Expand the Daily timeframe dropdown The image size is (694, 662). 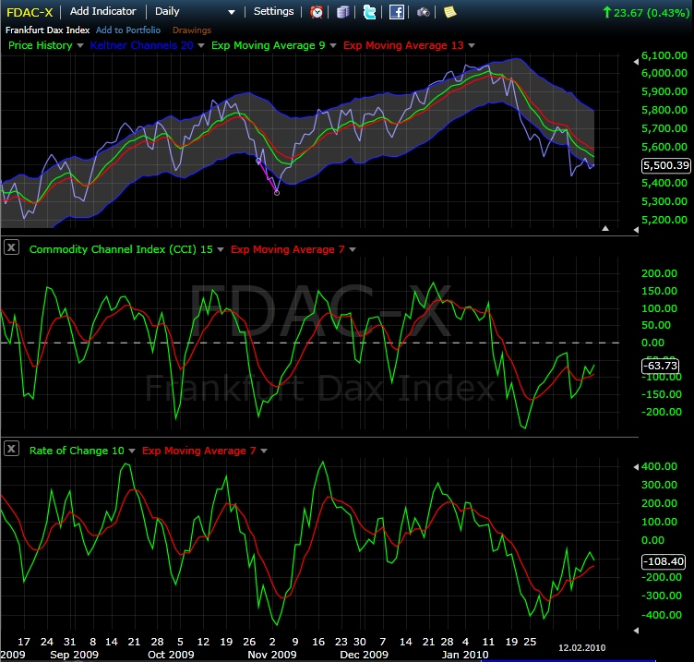point(231,12)
